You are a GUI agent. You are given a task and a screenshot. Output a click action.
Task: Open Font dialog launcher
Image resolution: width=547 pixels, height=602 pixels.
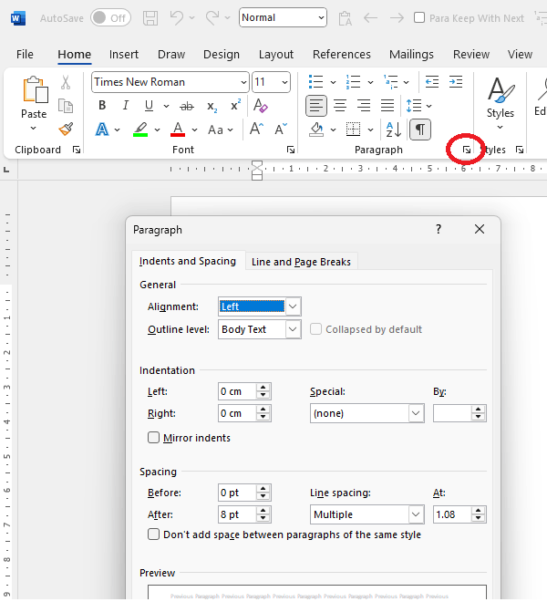[x=291, y=150]
